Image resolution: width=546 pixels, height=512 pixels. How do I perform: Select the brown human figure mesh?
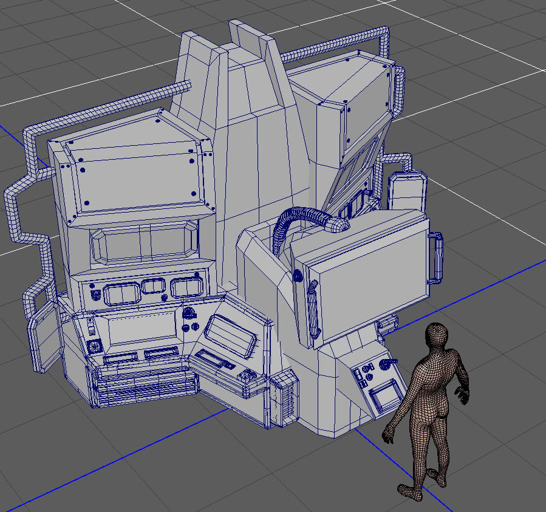(426, 411)
